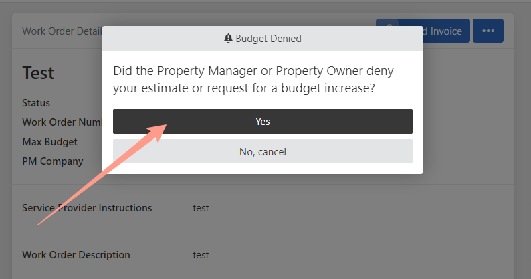Click the Work Order Description label
The height and width of the screenshot is (279, 531).
[x=76, y=255]
